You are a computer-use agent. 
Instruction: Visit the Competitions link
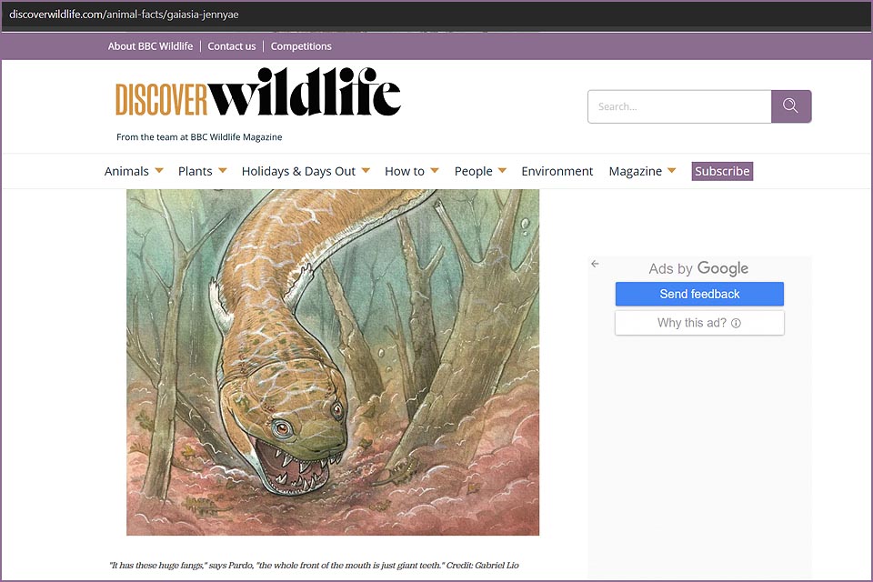[x=301, y=46]
